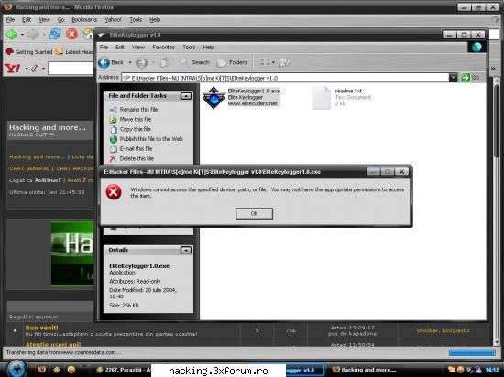This screenshot has height=377, width=504.
Task: Click OK in the error dialog
Action: tap(254, 213)
